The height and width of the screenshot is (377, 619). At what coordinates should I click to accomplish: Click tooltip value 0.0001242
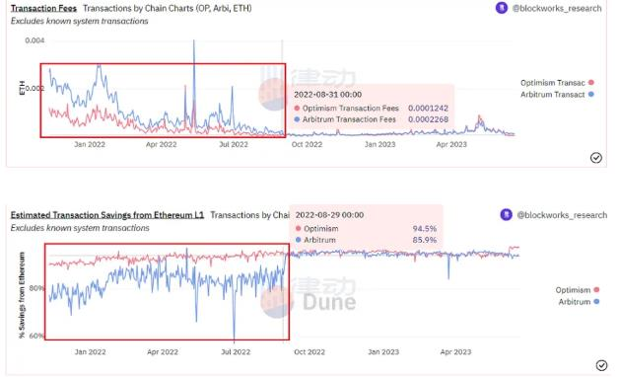coord(428,109)
